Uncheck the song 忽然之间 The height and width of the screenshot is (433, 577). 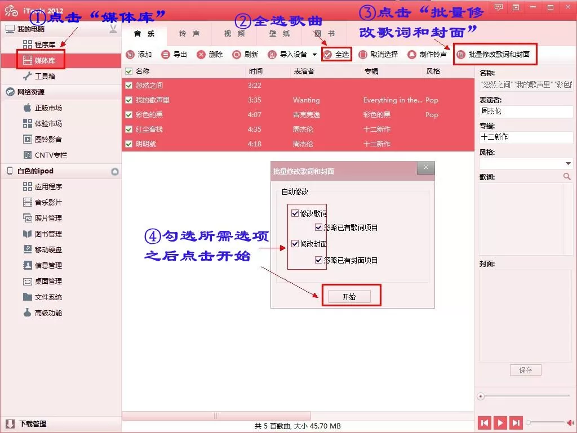click(129, 85)
